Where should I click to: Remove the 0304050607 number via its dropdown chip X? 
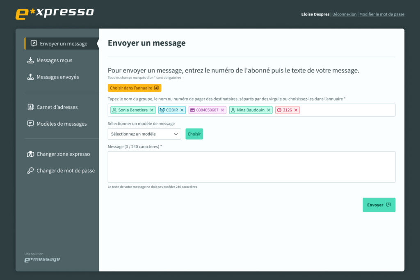tap(222, 110)
